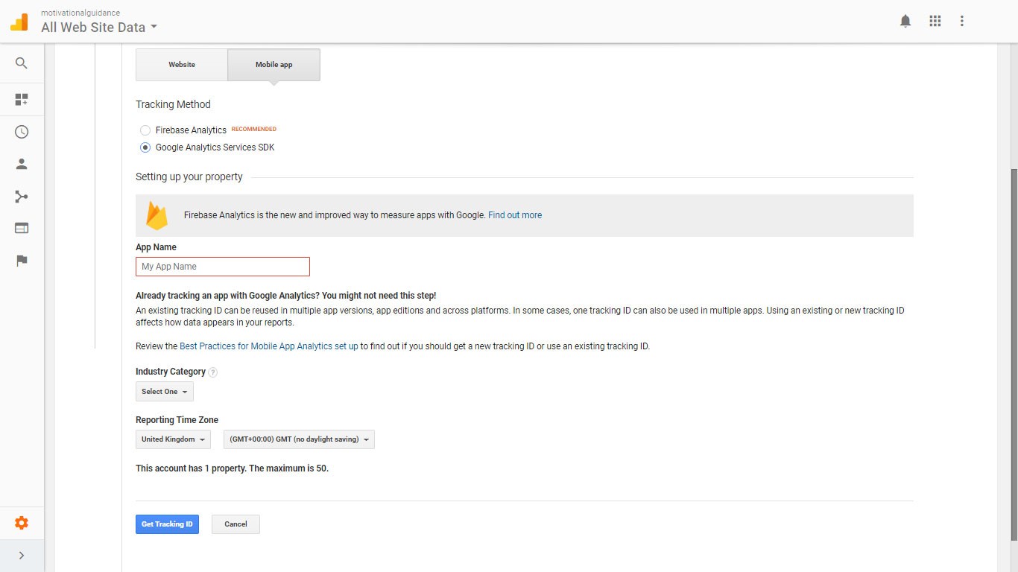Click Industry Category help question mark

tap(213, 372)
